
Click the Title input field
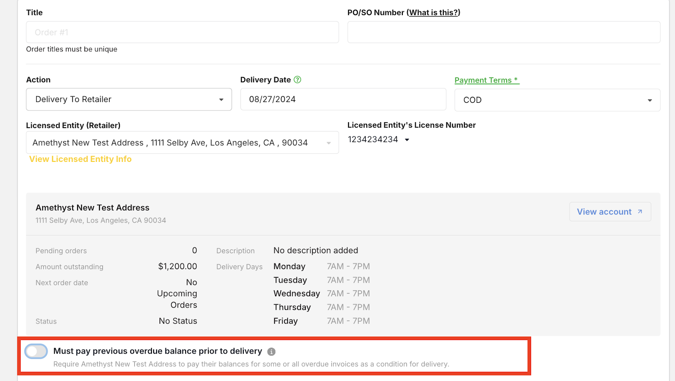click(182, 32)
